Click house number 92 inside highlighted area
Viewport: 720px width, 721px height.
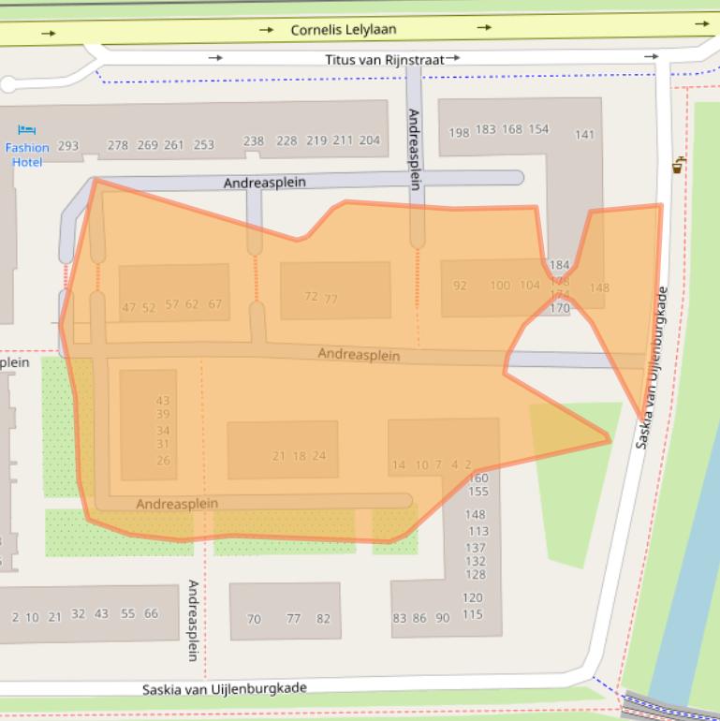point(460,287)
